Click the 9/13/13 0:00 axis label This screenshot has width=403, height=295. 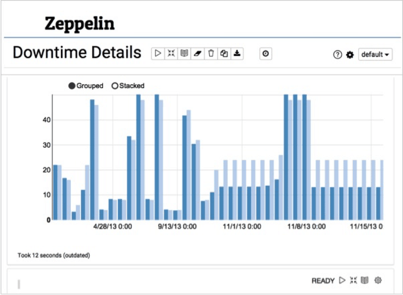pos(177,227)
